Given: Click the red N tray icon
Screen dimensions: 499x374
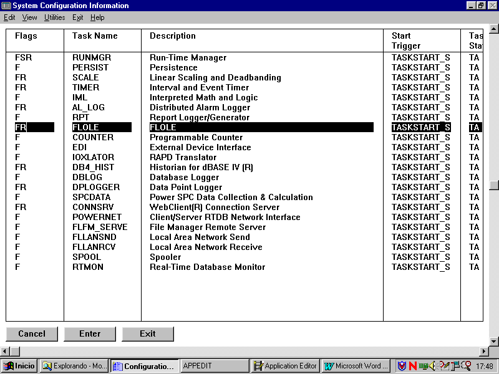Looking at the screenshot, I should tap(412, 366).
